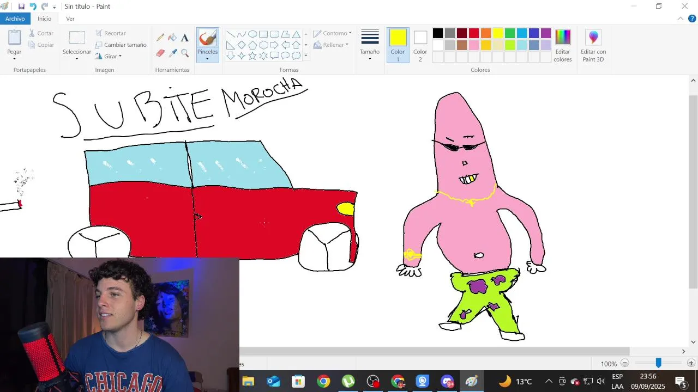698x392 pixels.
Task: Open Customize Quick Access Toolbar dropdown
Action: tap(54, 7)
